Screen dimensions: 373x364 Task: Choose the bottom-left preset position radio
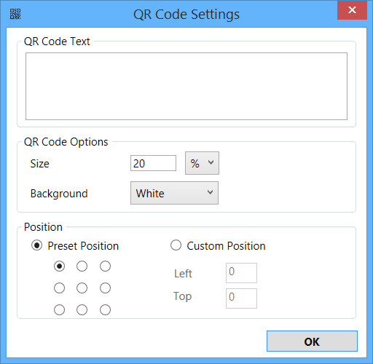click(x=59, y=310)
